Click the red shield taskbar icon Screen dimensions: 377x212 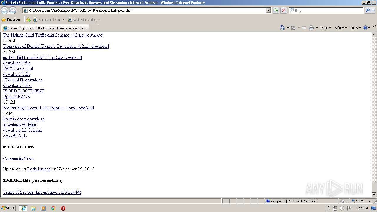pos(63,208)
